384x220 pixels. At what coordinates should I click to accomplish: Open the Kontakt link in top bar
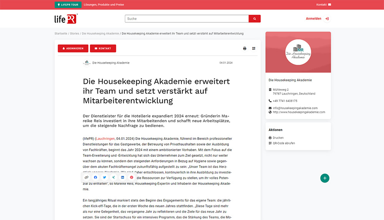coord(321,5)
